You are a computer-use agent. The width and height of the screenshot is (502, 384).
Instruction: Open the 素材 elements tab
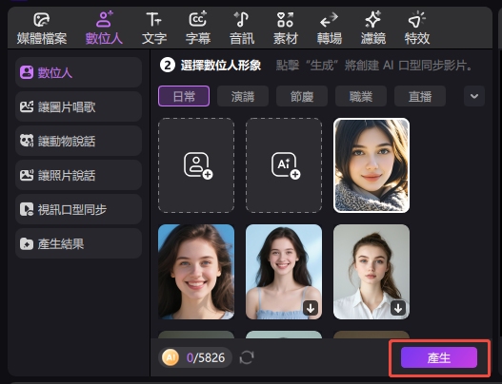285,29
